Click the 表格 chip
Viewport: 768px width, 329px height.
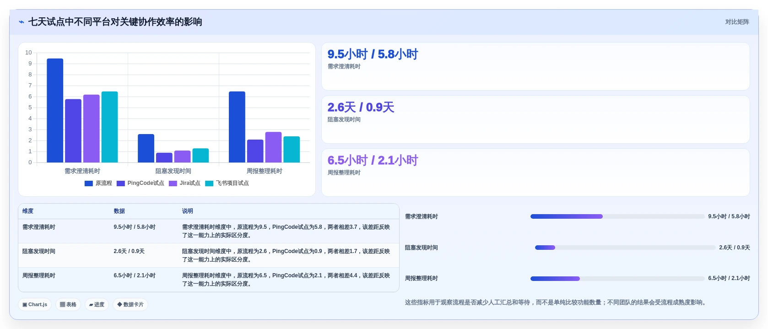point(68,304)
